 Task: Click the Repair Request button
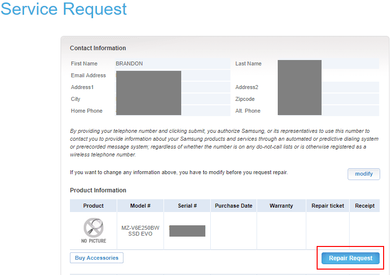coord(350,258)
